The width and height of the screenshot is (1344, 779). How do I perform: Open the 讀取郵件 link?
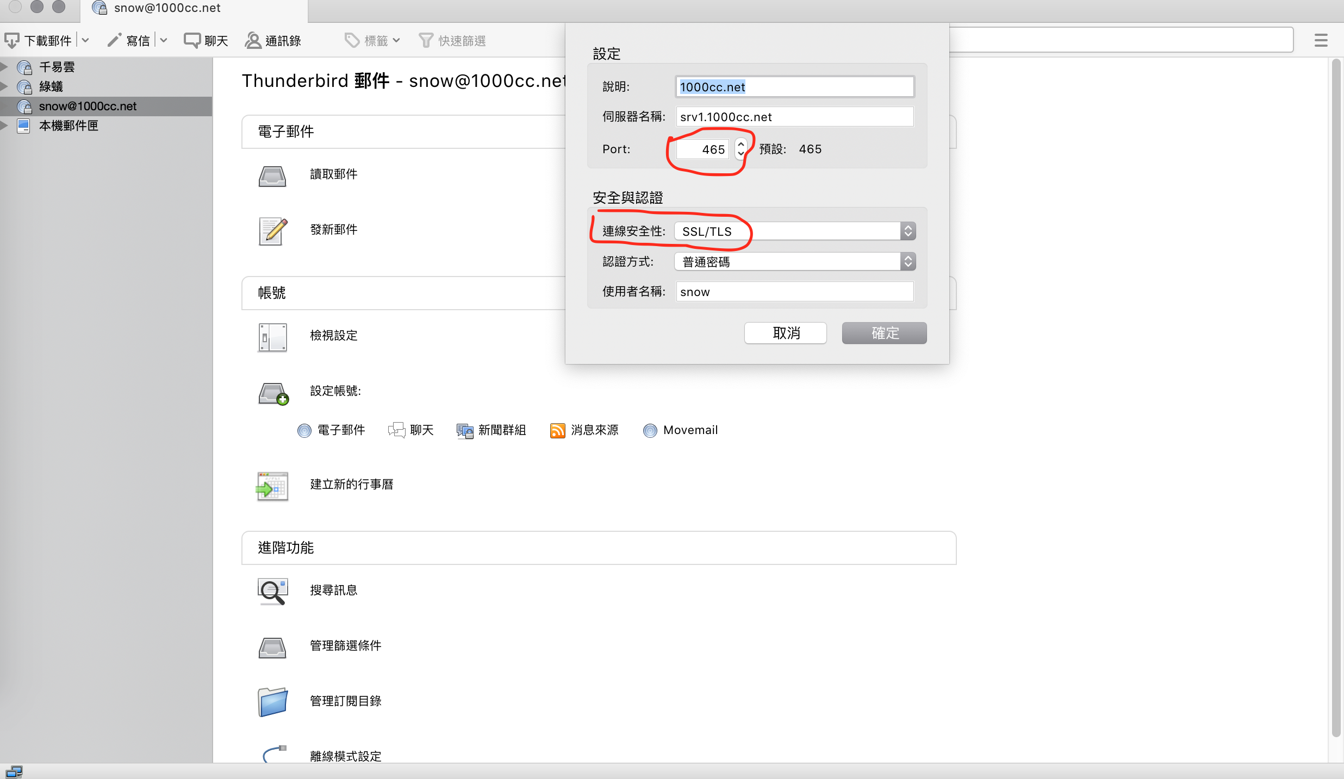click(334, 174)
